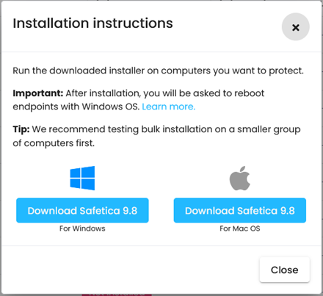The height and width of the screenshot is (296, 323).
Task: Click the bold Important: label
Action: pyautogui.click(x=38, y=93)
